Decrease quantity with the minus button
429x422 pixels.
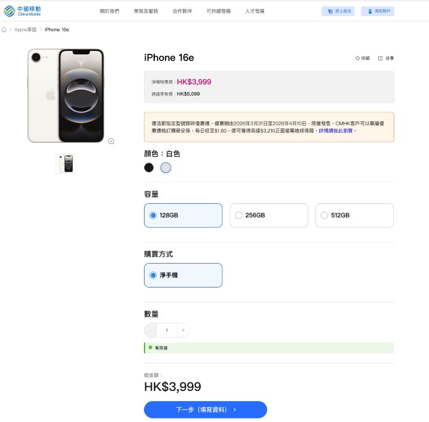click(151, 330)
